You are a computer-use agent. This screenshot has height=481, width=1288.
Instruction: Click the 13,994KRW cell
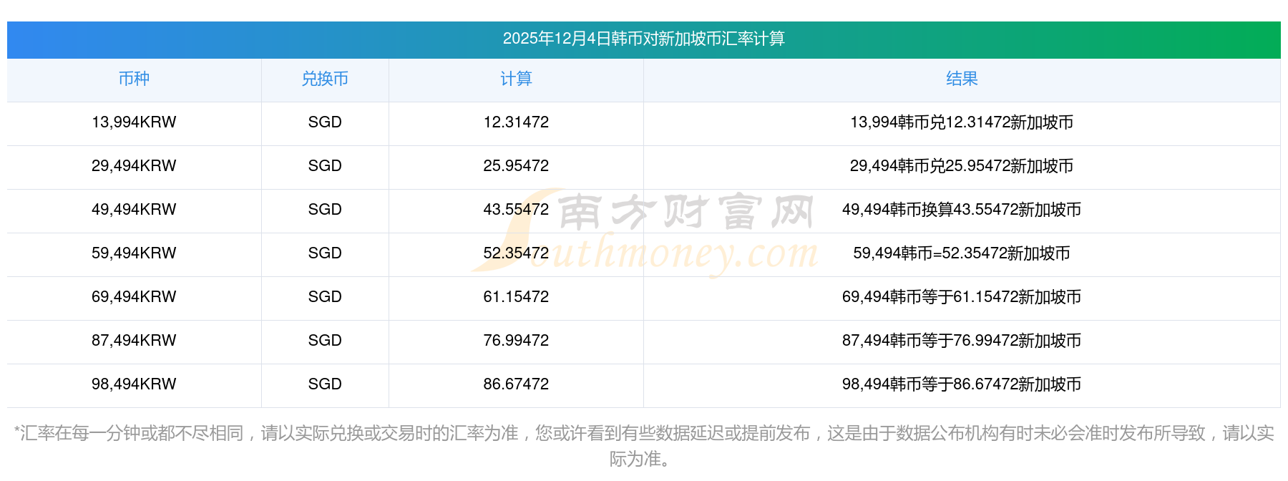pos(134,122)
